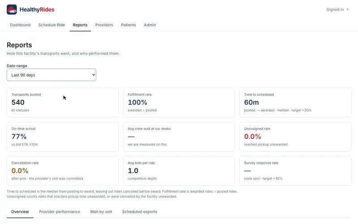Click the On-time arrival 77% value
This screenshot has width=358, height=224.
pyautogui.click(x=19, y=137)
